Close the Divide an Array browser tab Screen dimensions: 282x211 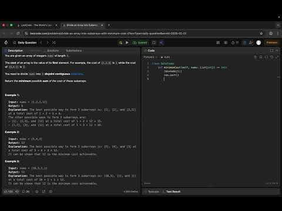[102, 25]
